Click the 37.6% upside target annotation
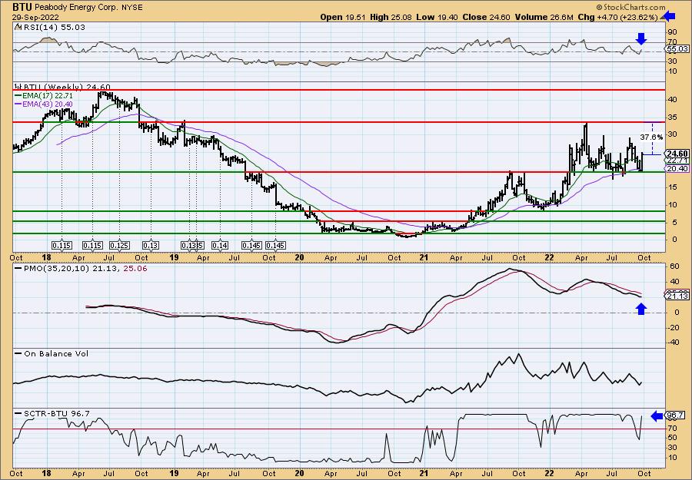The width and height of the screenshot is (692, 480). click(651, 137)
